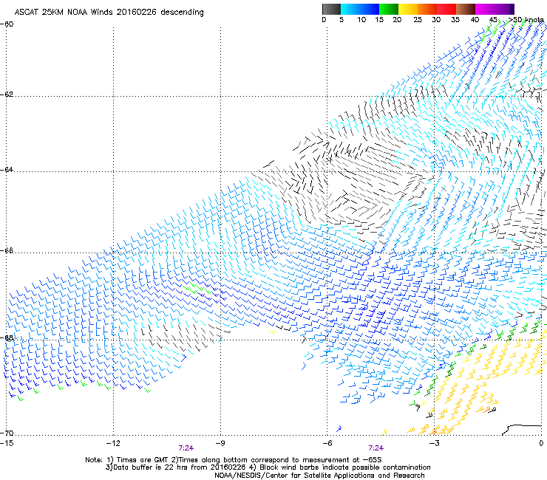547x480 pixels.
Task: Click the '7:24' time label between -6 and -3
Action: pyautogui.click(x=376, y=448)
